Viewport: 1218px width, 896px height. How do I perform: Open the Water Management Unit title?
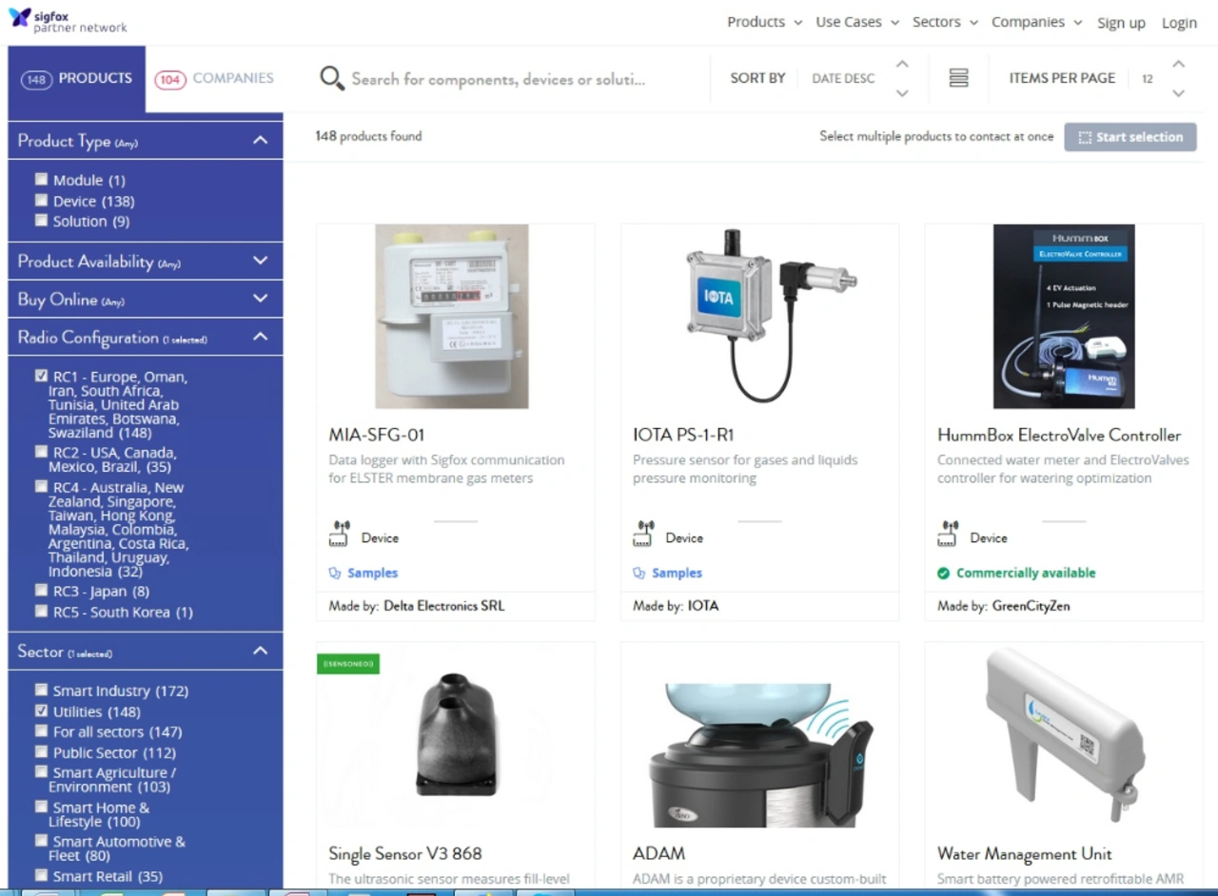(1024, 853)
